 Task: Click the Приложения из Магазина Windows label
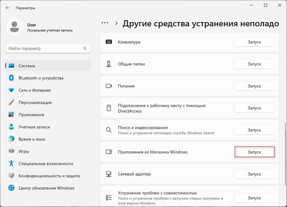pyautogui.click(x=153, y=152)
